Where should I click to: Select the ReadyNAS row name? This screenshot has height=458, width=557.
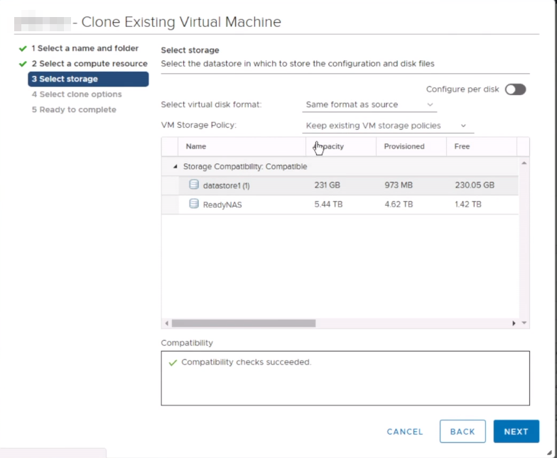(222, 205)
